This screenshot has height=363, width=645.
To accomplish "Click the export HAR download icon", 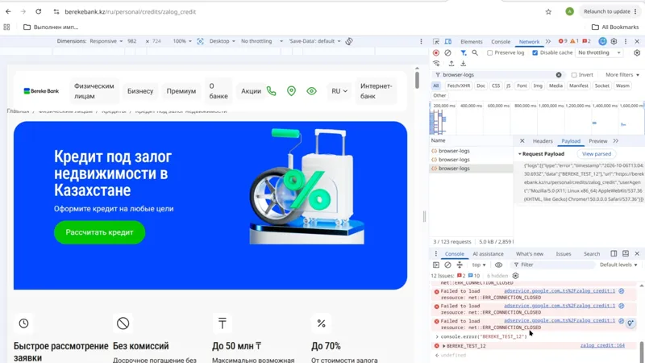I will click(463, 64).
